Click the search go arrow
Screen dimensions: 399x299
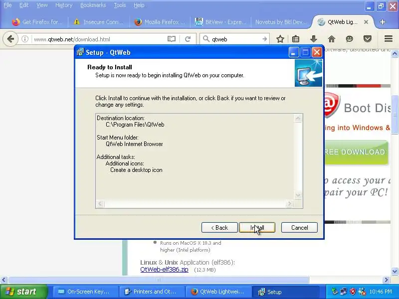[265, 39]
